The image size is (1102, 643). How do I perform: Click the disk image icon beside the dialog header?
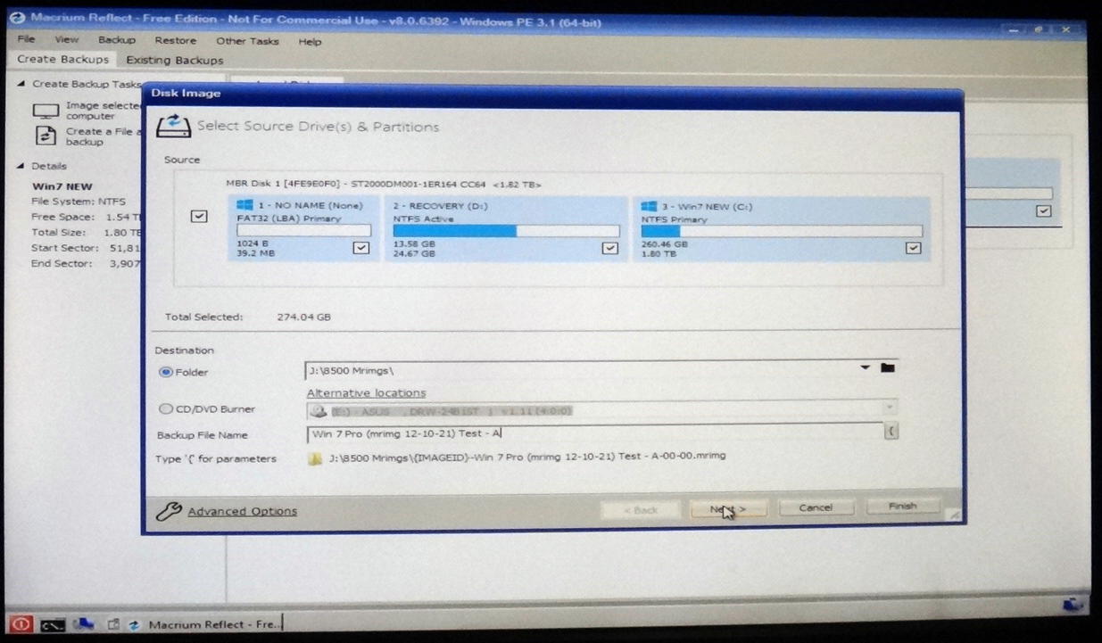173,126
